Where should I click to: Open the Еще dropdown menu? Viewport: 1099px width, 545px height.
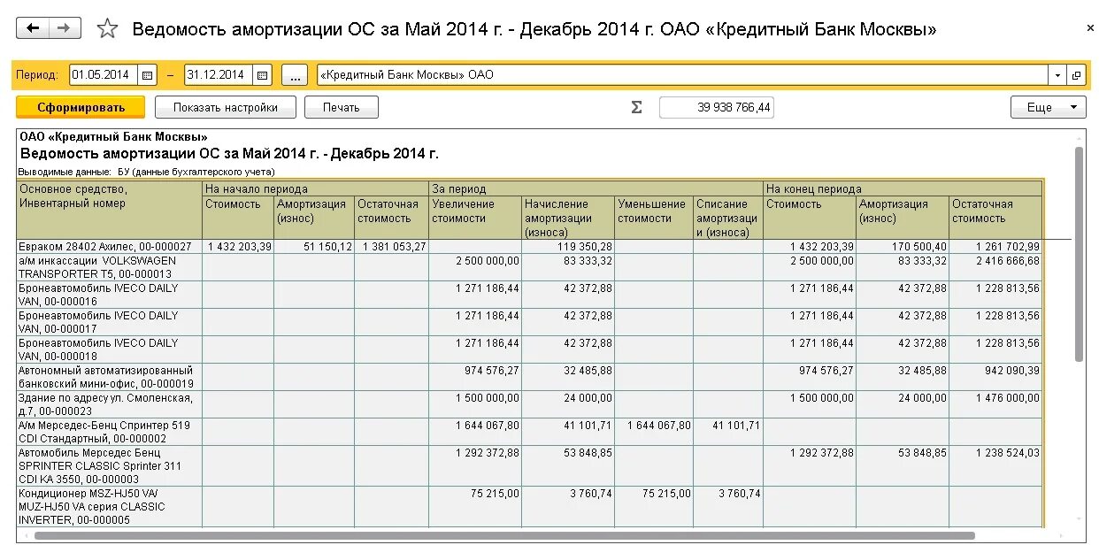coord(1049,107)
